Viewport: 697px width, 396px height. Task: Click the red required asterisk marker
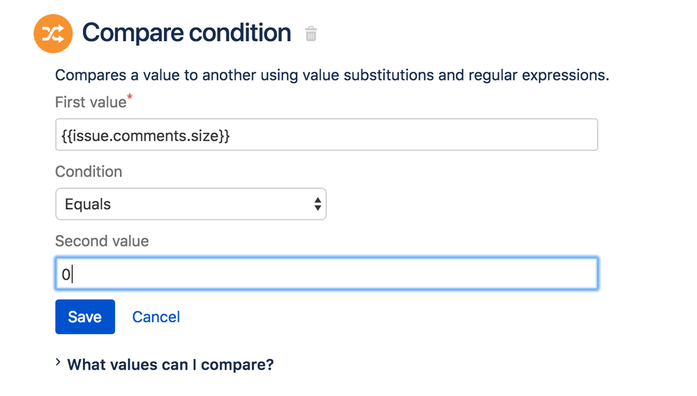coord(130,98)
